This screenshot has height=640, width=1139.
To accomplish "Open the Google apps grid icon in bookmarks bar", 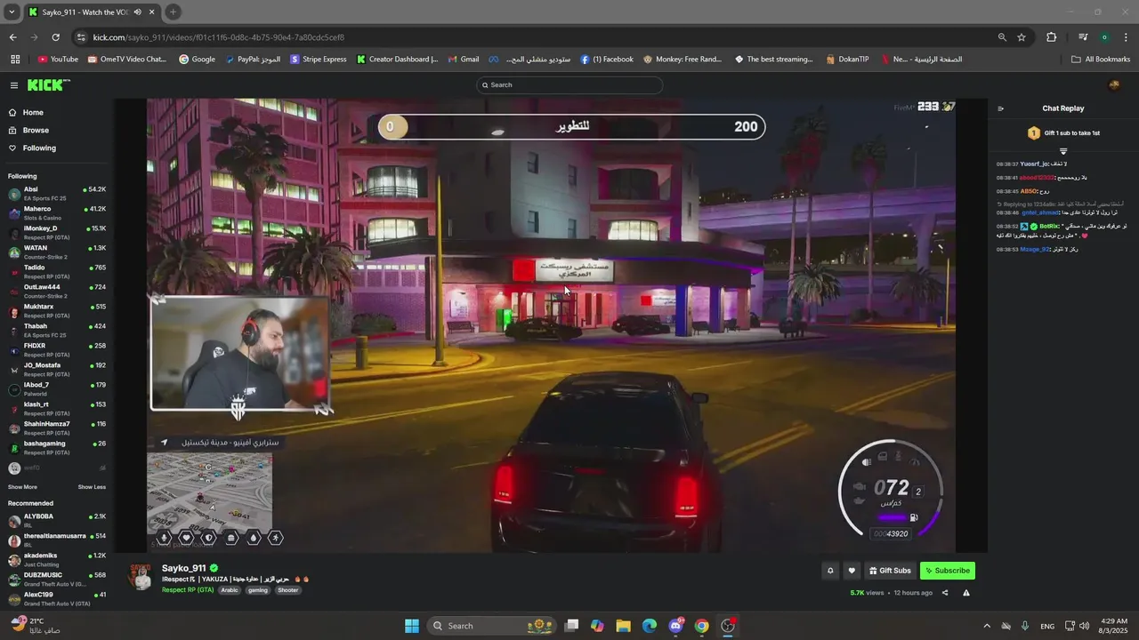I will (15, 60).
